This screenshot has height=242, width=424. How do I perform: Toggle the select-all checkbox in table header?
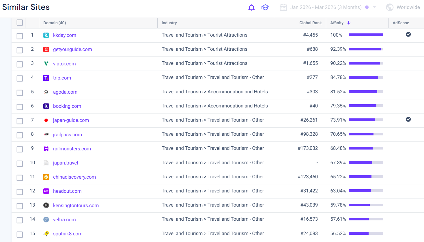(20, 22)
